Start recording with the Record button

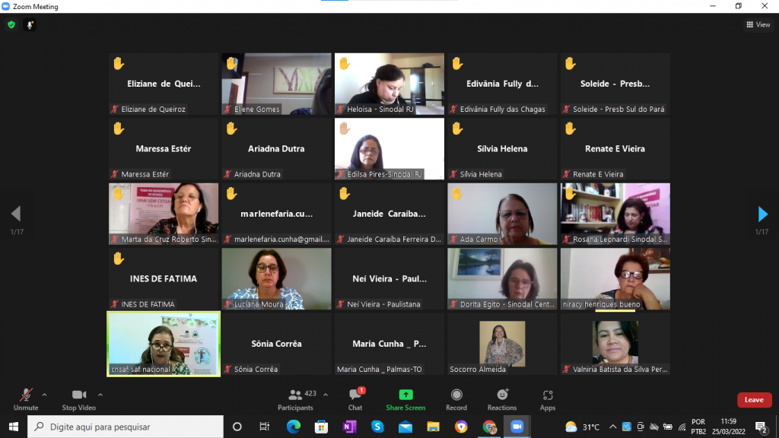[456, 398]
